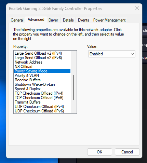Image resolution: width=147 pixels, height=163 pixels.
Task: Confirm changes with the OK button
Action: [99, 152]
